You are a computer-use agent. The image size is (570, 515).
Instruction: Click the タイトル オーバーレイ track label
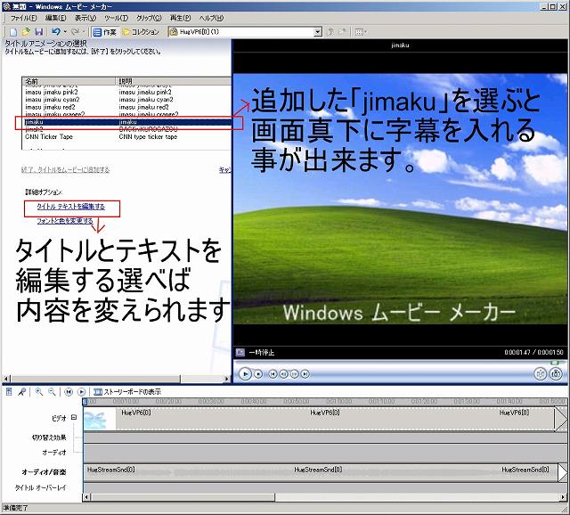(40, 487)
